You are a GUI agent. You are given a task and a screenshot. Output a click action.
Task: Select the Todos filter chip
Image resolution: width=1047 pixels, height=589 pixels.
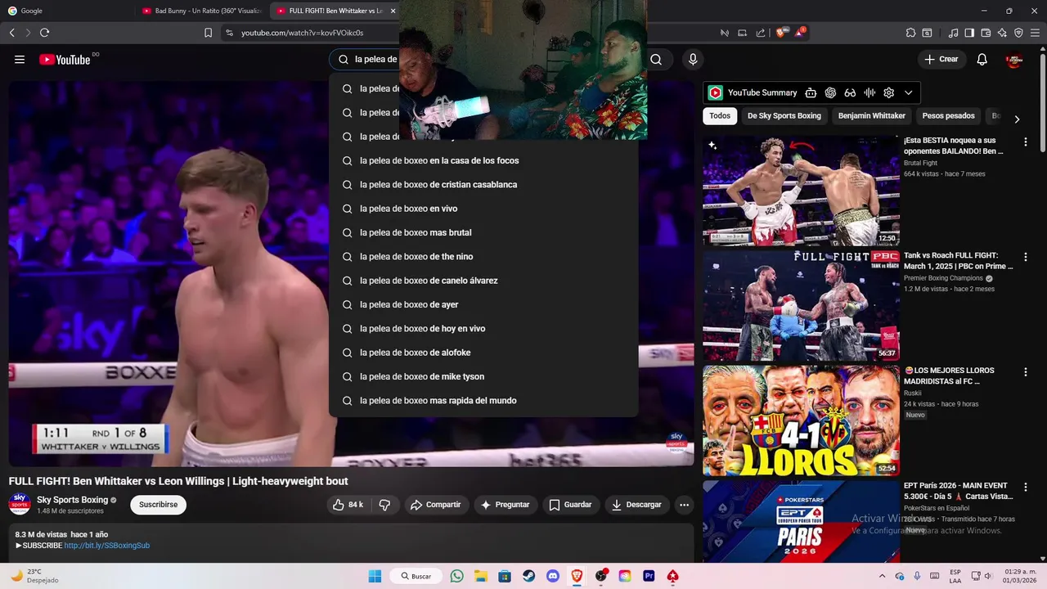pyautogui.click(x=720, y=116)
